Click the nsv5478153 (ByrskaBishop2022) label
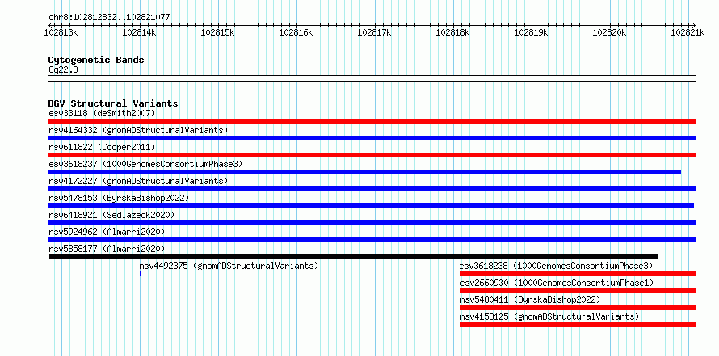This screenshot has width=719, height=356. click(x=119, y=198)
